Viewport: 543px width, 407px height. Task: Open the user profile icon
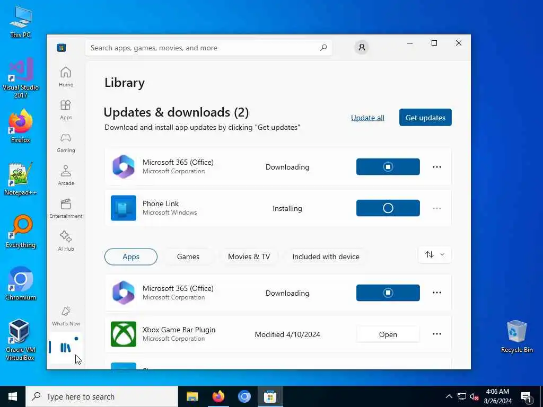(362, 47)
